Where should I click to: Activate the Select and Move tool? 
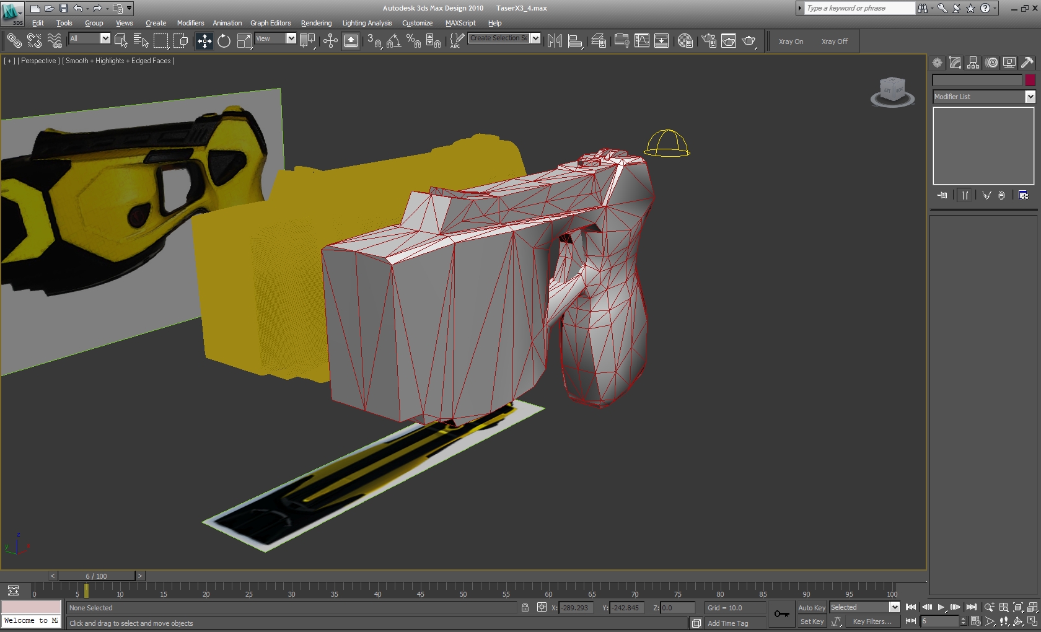(x=204, y=42)
